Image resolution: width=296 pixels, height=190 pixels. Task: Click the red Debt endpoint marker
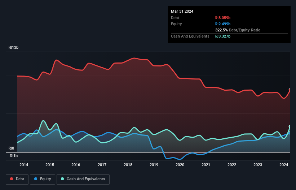[x=290, y=90]
